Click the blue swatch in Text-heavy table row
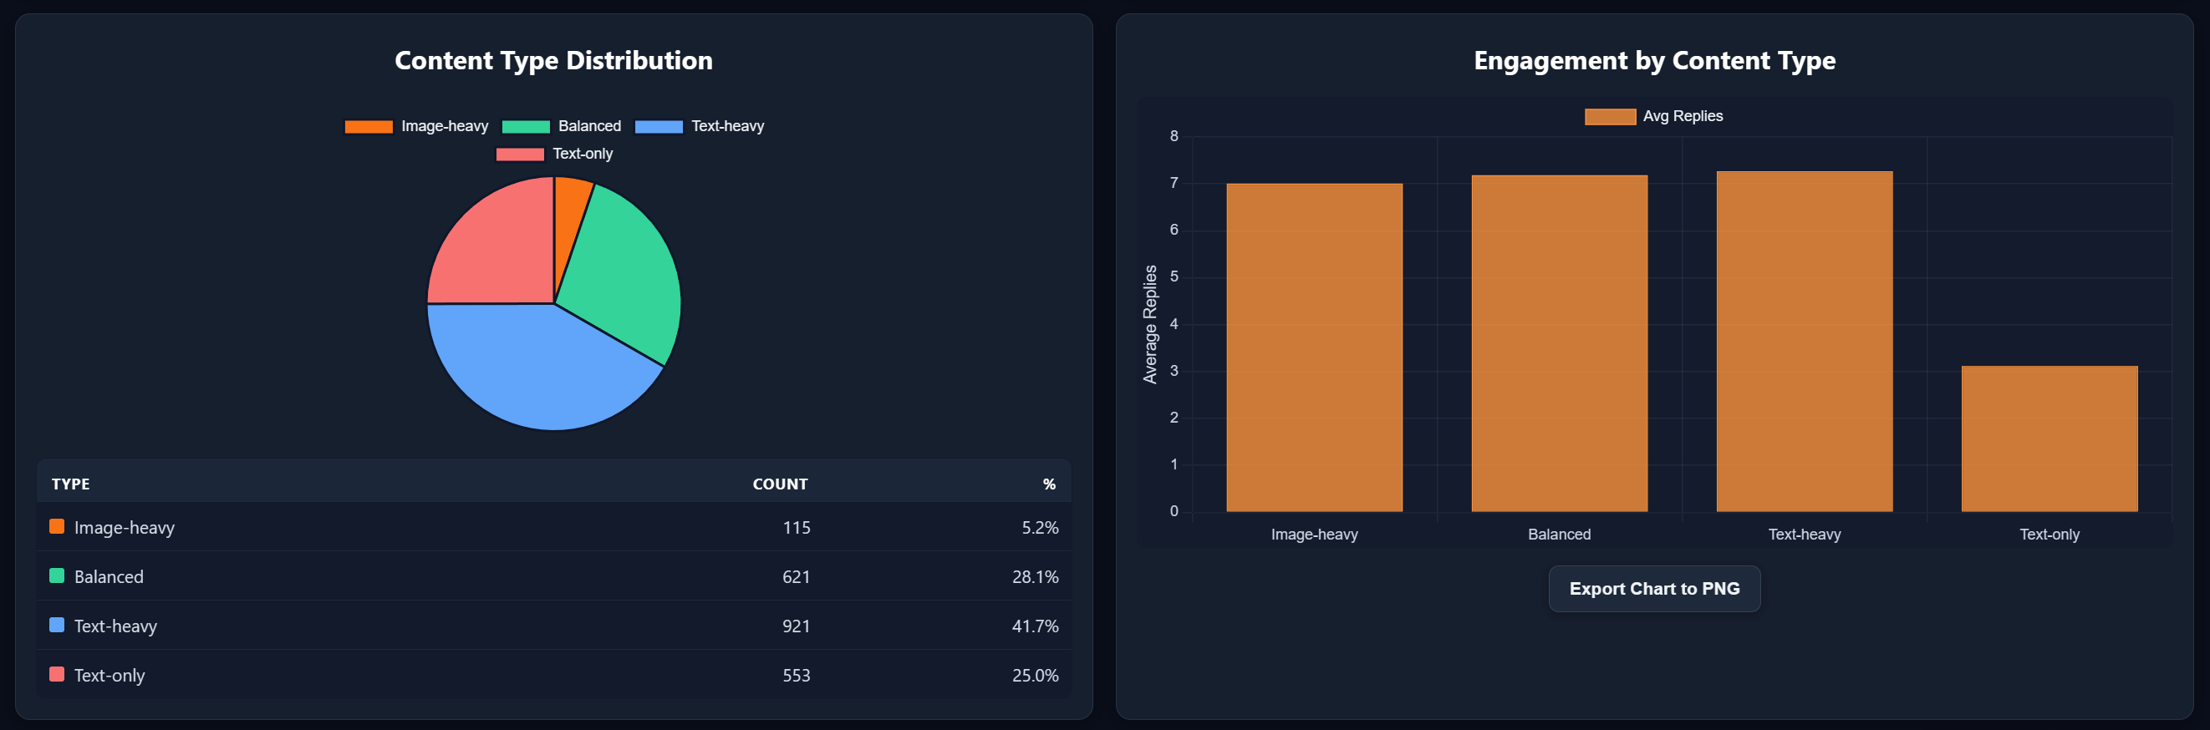2210x730 pixels. [x=57, y=625]
